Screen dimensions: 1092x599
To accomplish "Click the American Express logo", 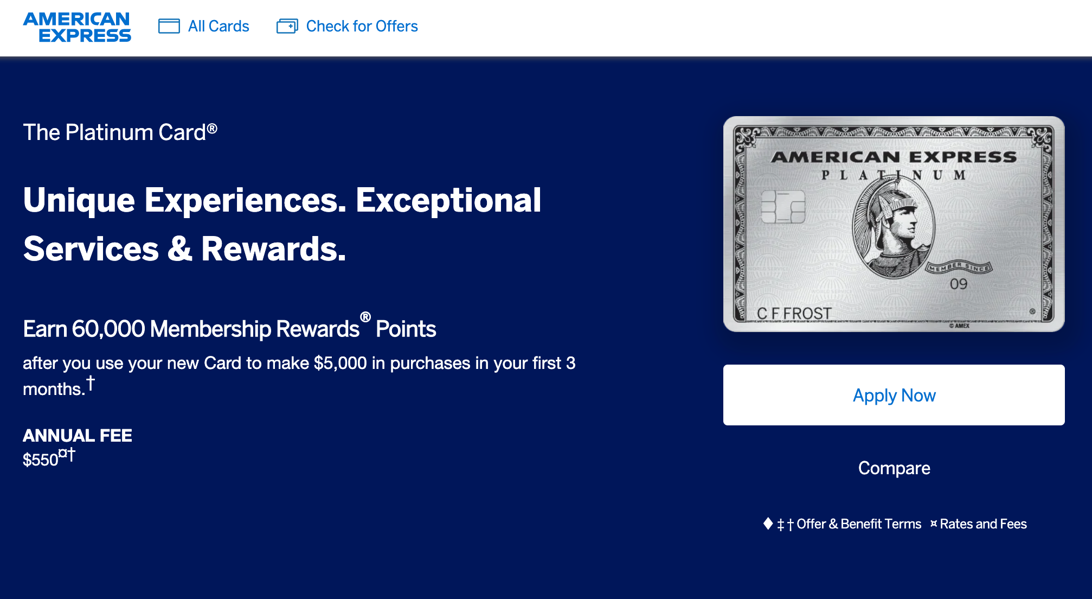I will tap(77, 27).
